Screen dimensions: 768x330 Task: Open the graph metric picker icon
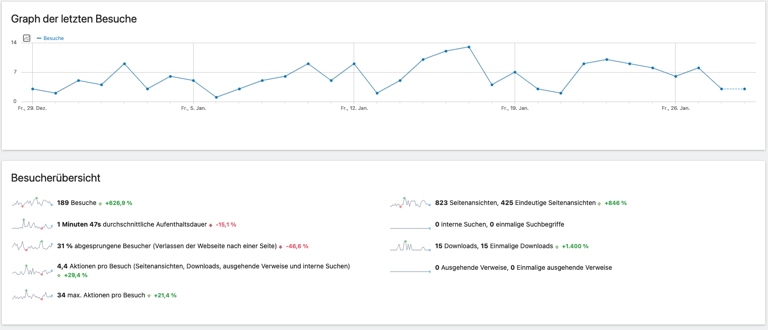27,38
